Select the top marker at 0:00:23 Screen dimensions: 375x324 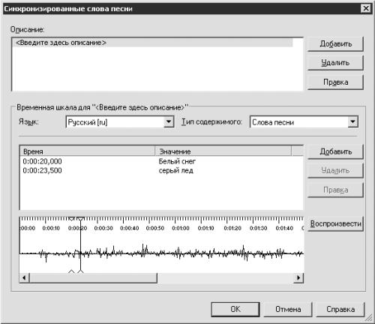(80, 219)
